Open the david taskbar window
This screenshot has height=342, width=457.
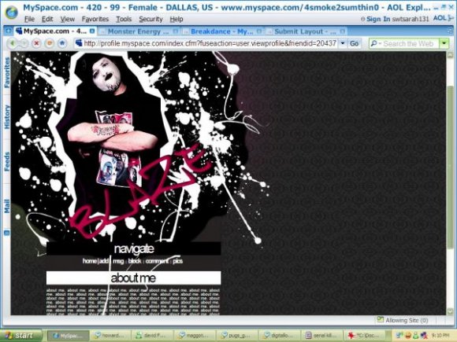click(x=153, y=336)
